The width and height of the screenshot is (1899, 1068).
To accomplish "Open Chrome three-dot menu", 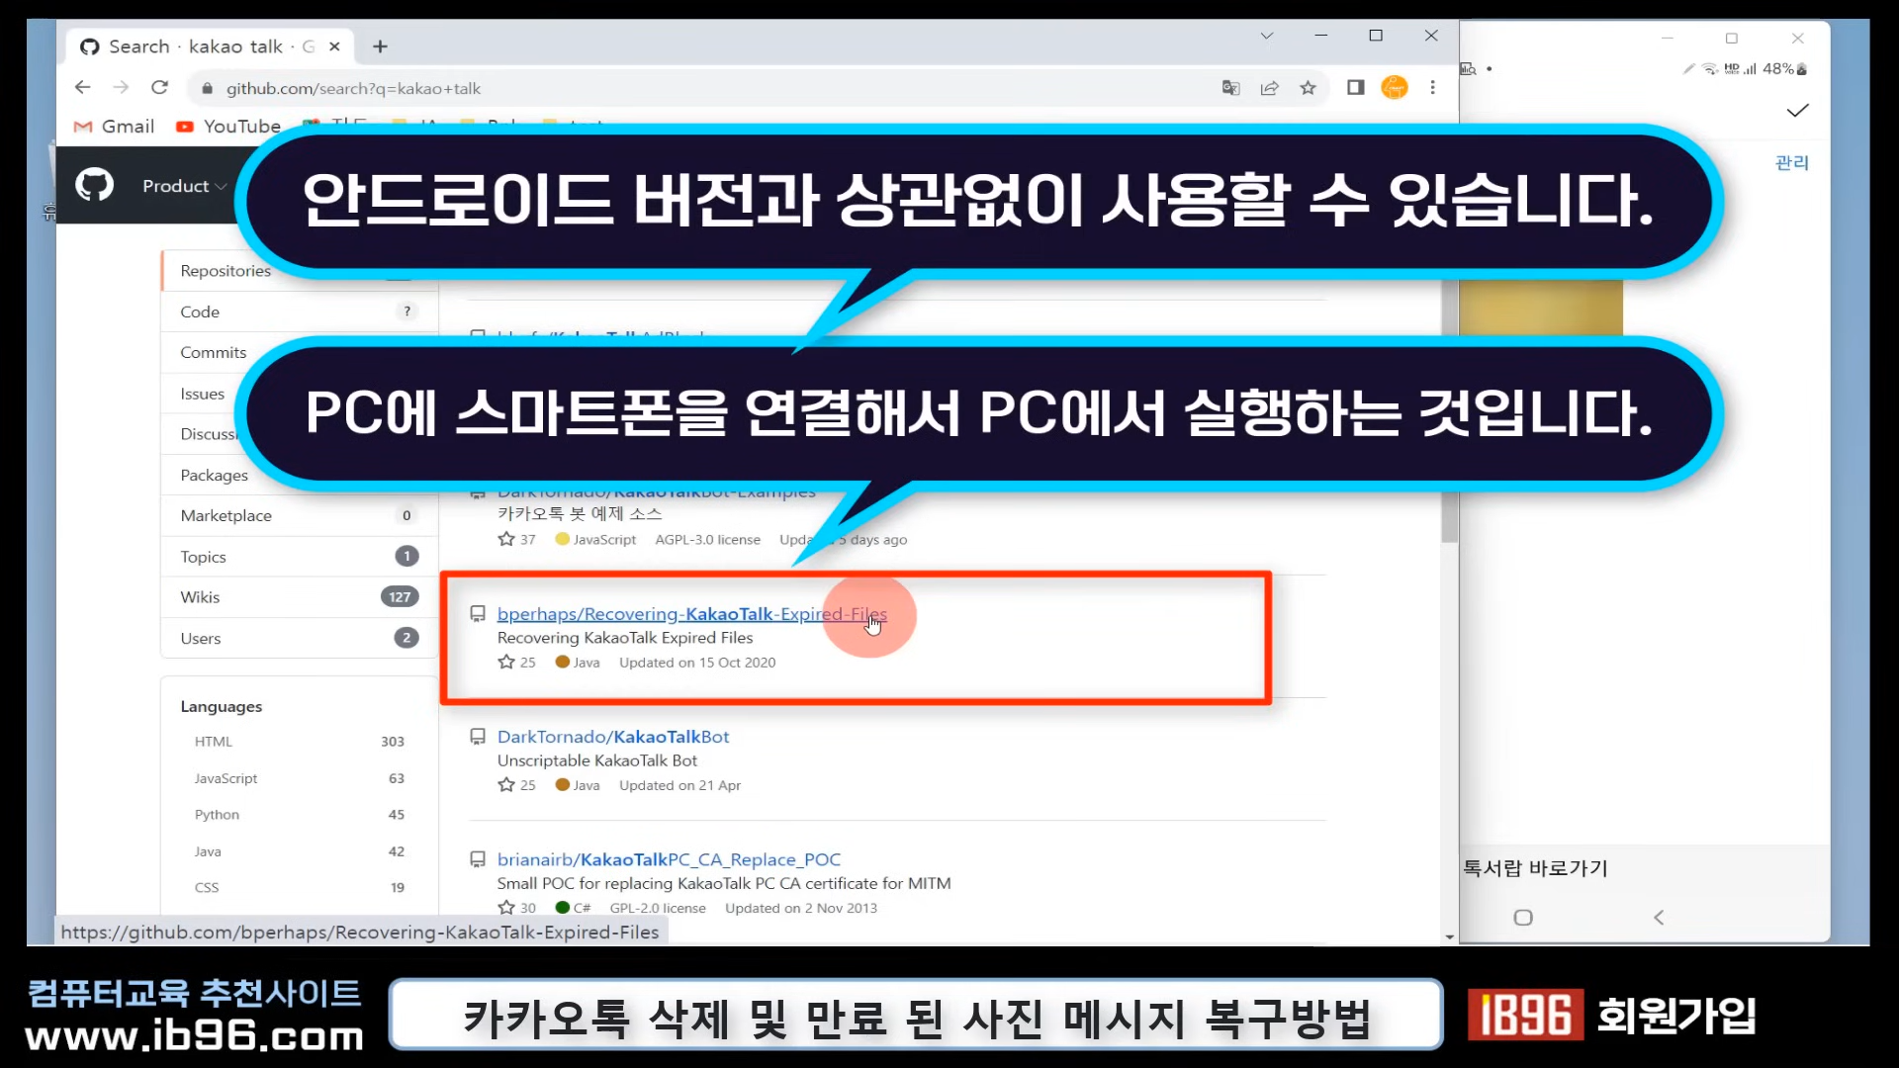I will pyautogui.click(x=1432, y=88).
